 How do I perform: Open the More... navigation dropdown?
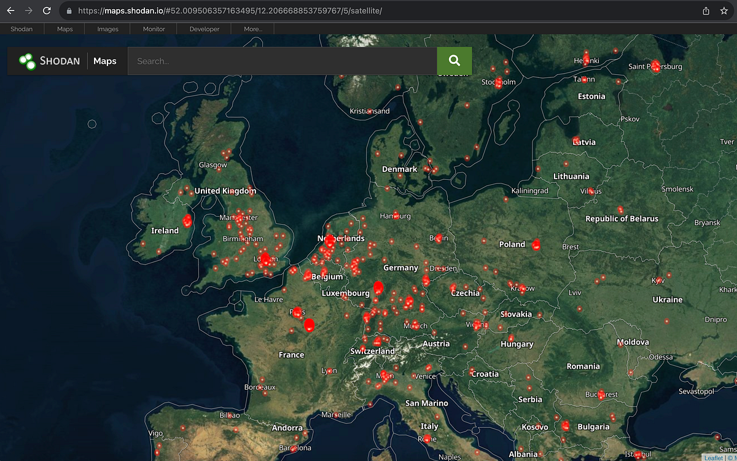pyautogui.click(x=252, y=28)
